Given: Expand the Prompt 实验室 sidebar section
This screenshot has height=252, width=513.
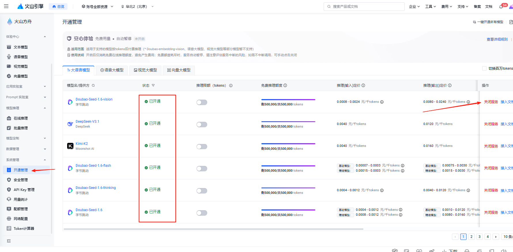Looking at the screenshot, I should pos(26,97).
